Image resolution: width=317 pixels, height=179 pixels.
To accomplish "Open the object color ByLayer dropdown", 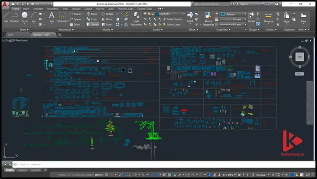I will 234,14.
